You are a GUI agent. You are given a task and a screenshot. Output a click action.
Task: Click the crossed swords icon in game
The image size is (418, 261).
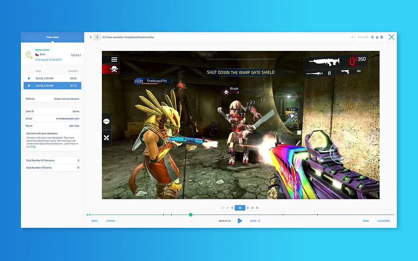106,138
